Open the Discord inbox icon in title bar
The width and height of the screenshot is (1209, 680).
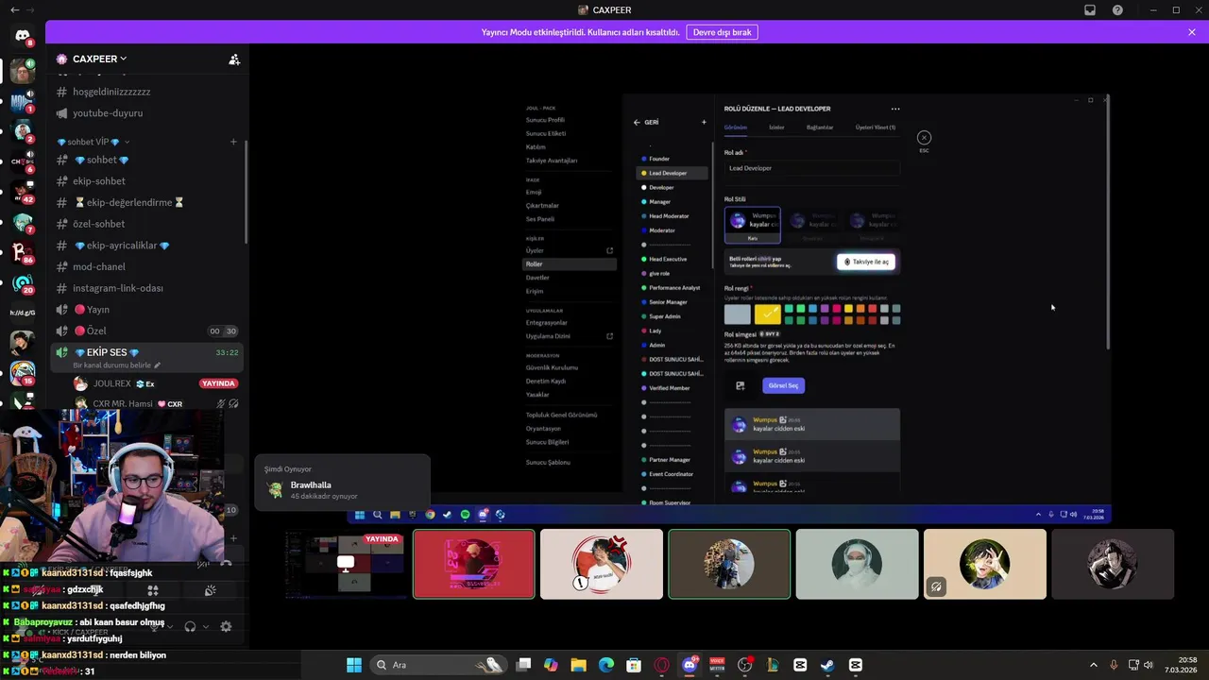pos(1090,10)
